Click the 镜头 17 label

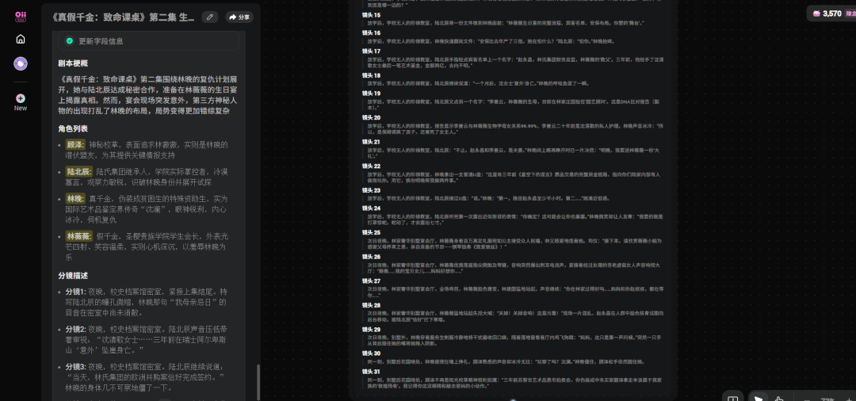(371, 51)
